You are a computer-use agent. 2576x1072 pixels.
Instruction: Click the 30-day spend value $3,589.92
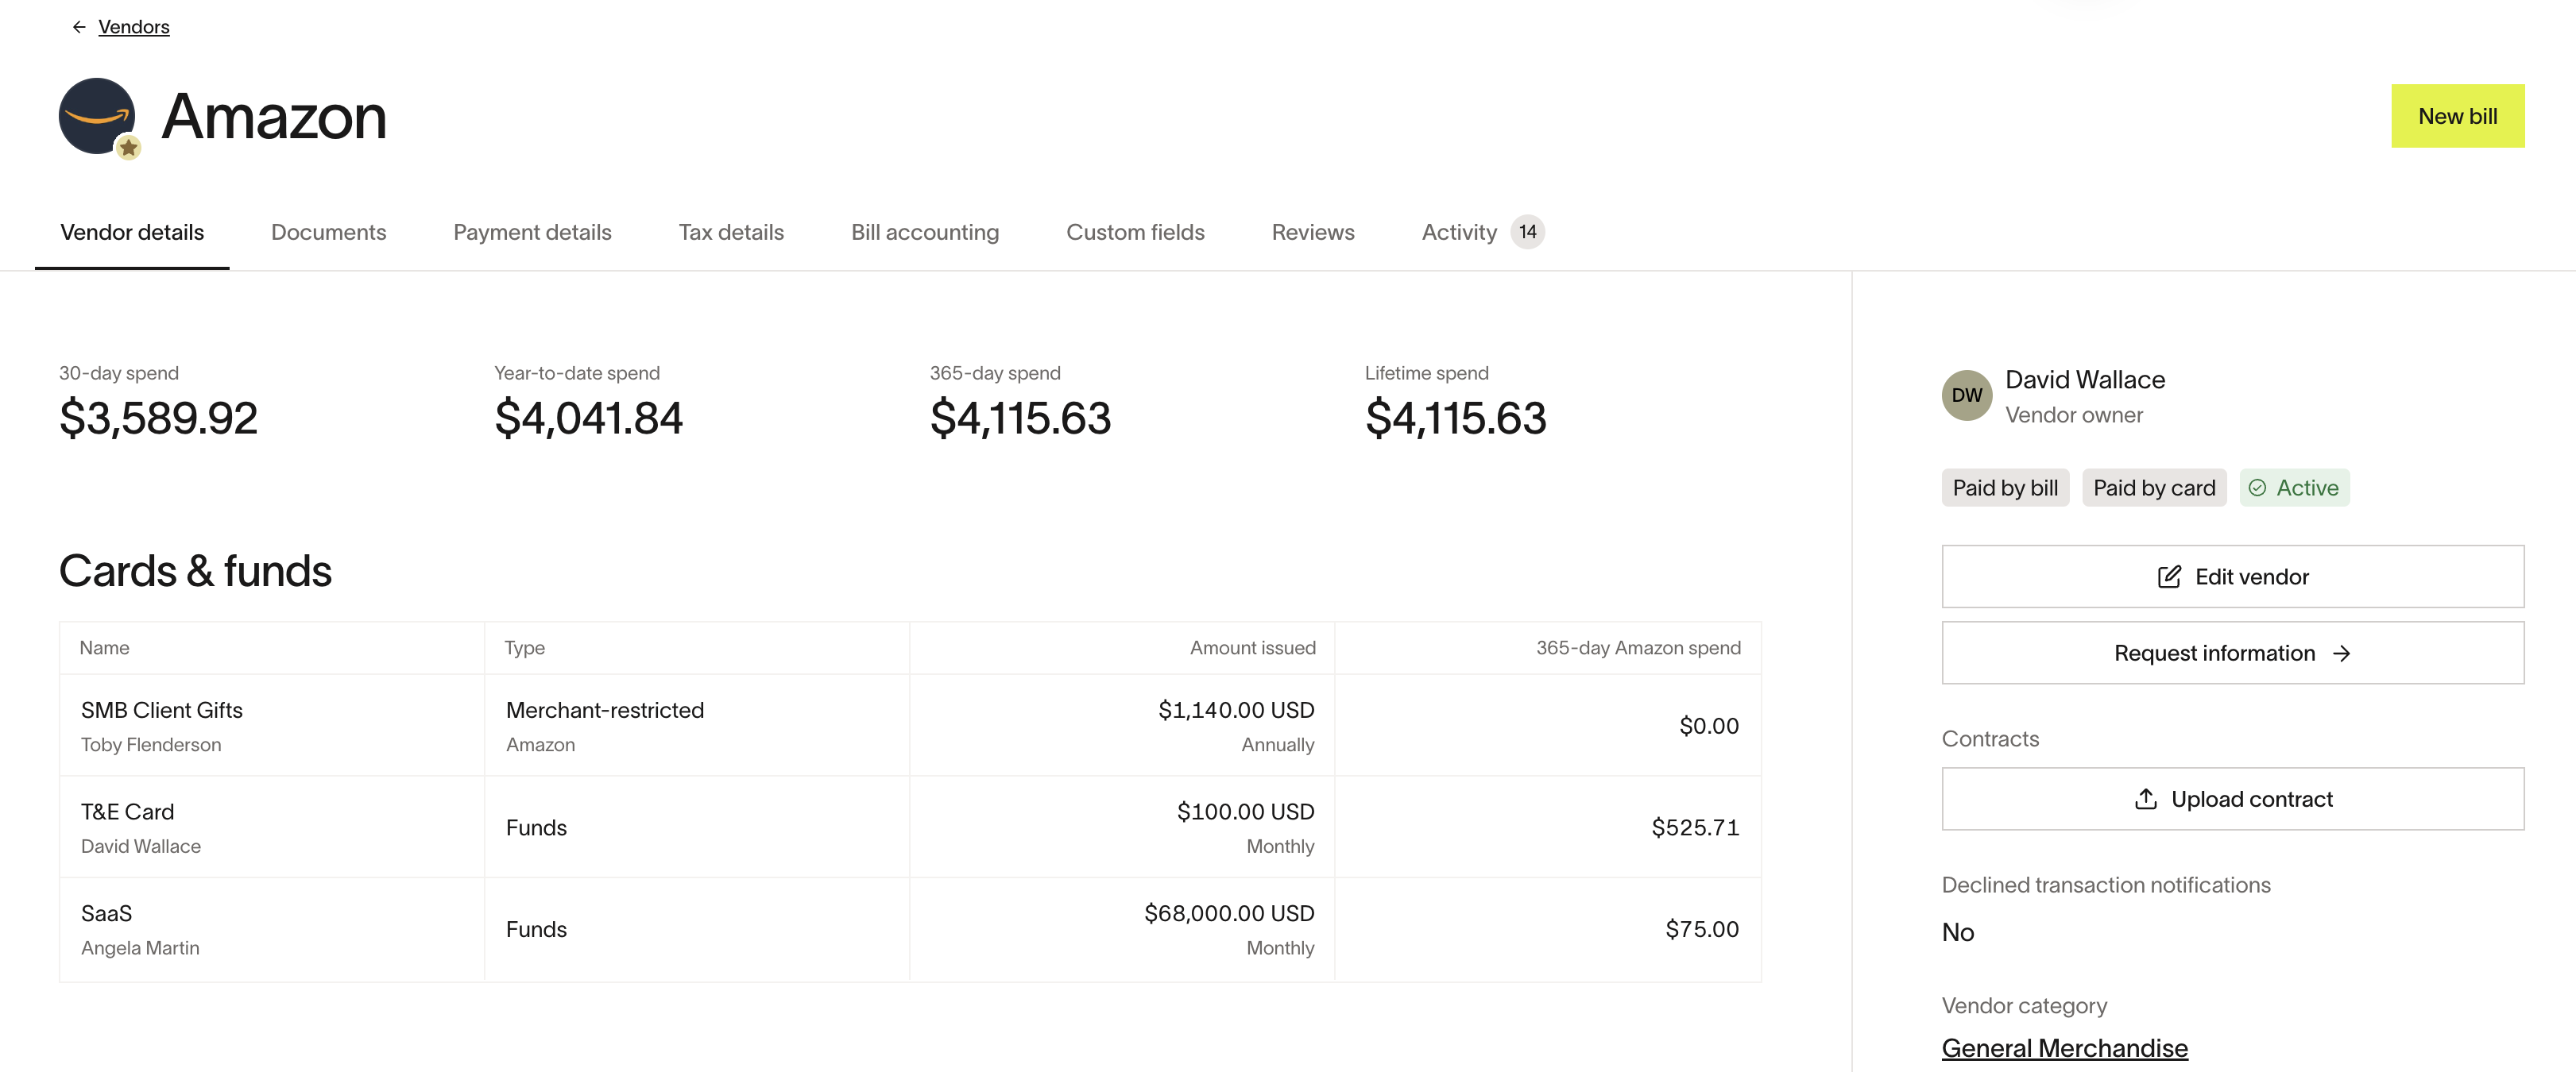158,418
